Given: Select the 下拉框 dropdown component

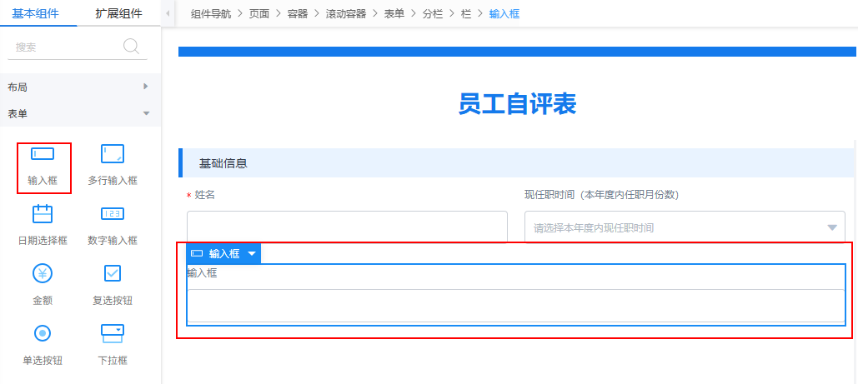Looking at the screenshot, I should [x=113, y=345].
